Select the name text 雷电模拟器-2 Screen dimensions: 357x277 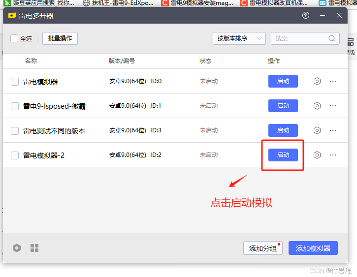click(44, 155)
